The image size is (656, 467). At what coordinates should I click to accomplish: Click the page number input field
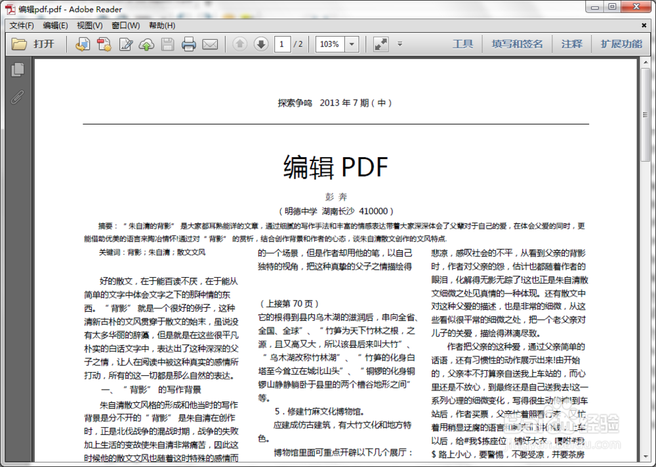(x=282, y=44)
